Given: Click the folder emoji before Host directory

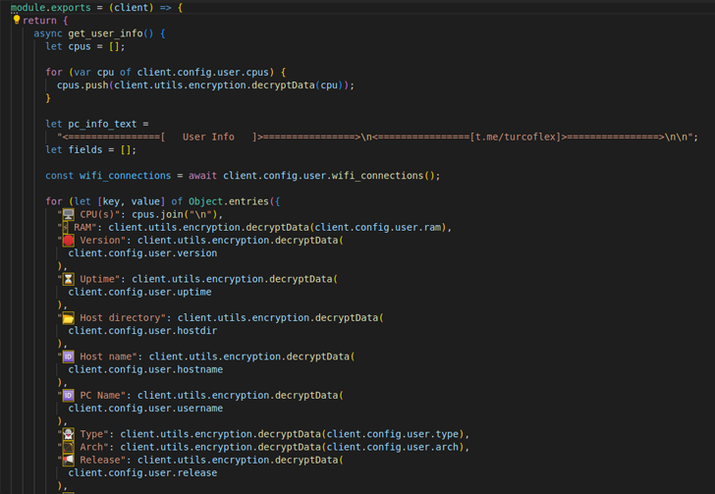Looking at the screenshot, I should (x=68, y=318).
